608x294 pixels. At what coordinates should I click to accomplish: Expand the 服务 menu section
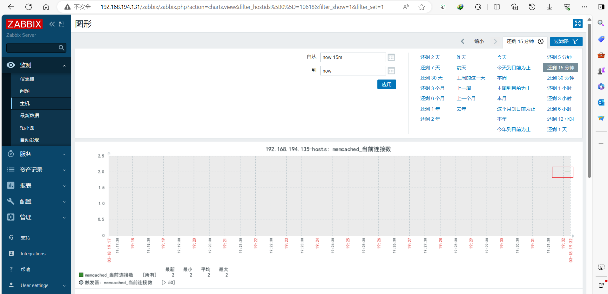pos(37,154)
